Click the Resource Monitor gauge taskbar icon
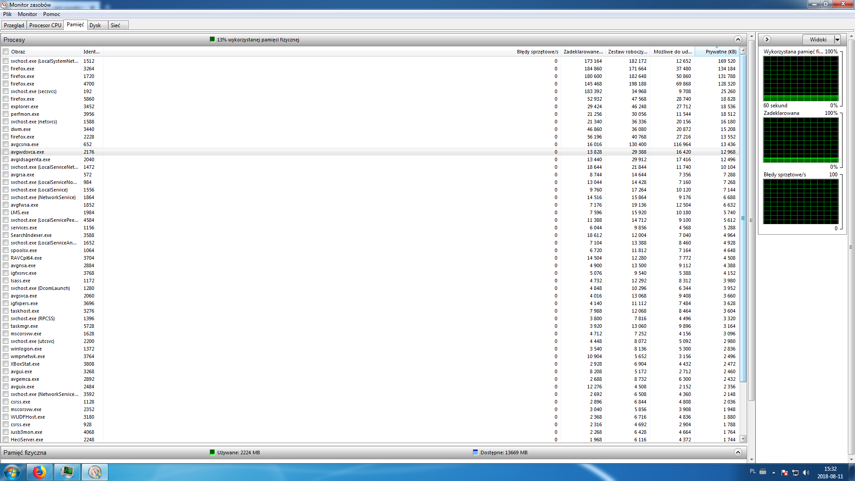 pyautogui.click(x=95, y=472)
